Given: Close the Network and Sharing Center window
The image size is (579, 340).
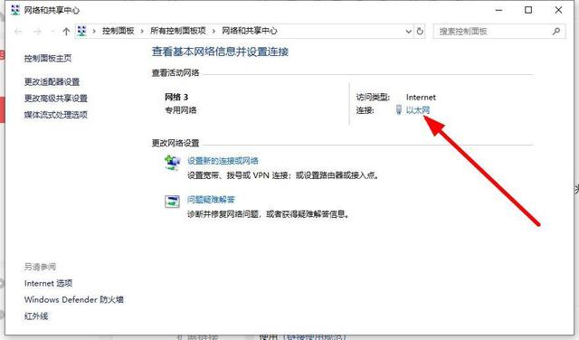Looking at the screenshot, I should (558, 10).
